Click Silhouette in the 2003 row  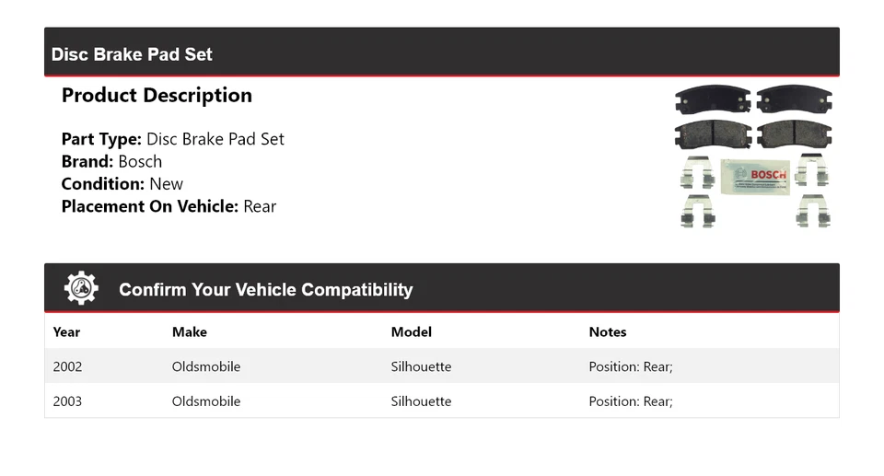point(421,401)
